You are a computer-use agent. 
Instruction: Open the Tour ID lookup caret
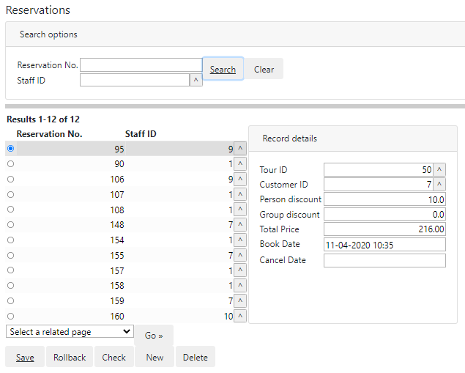pos(439,170)
